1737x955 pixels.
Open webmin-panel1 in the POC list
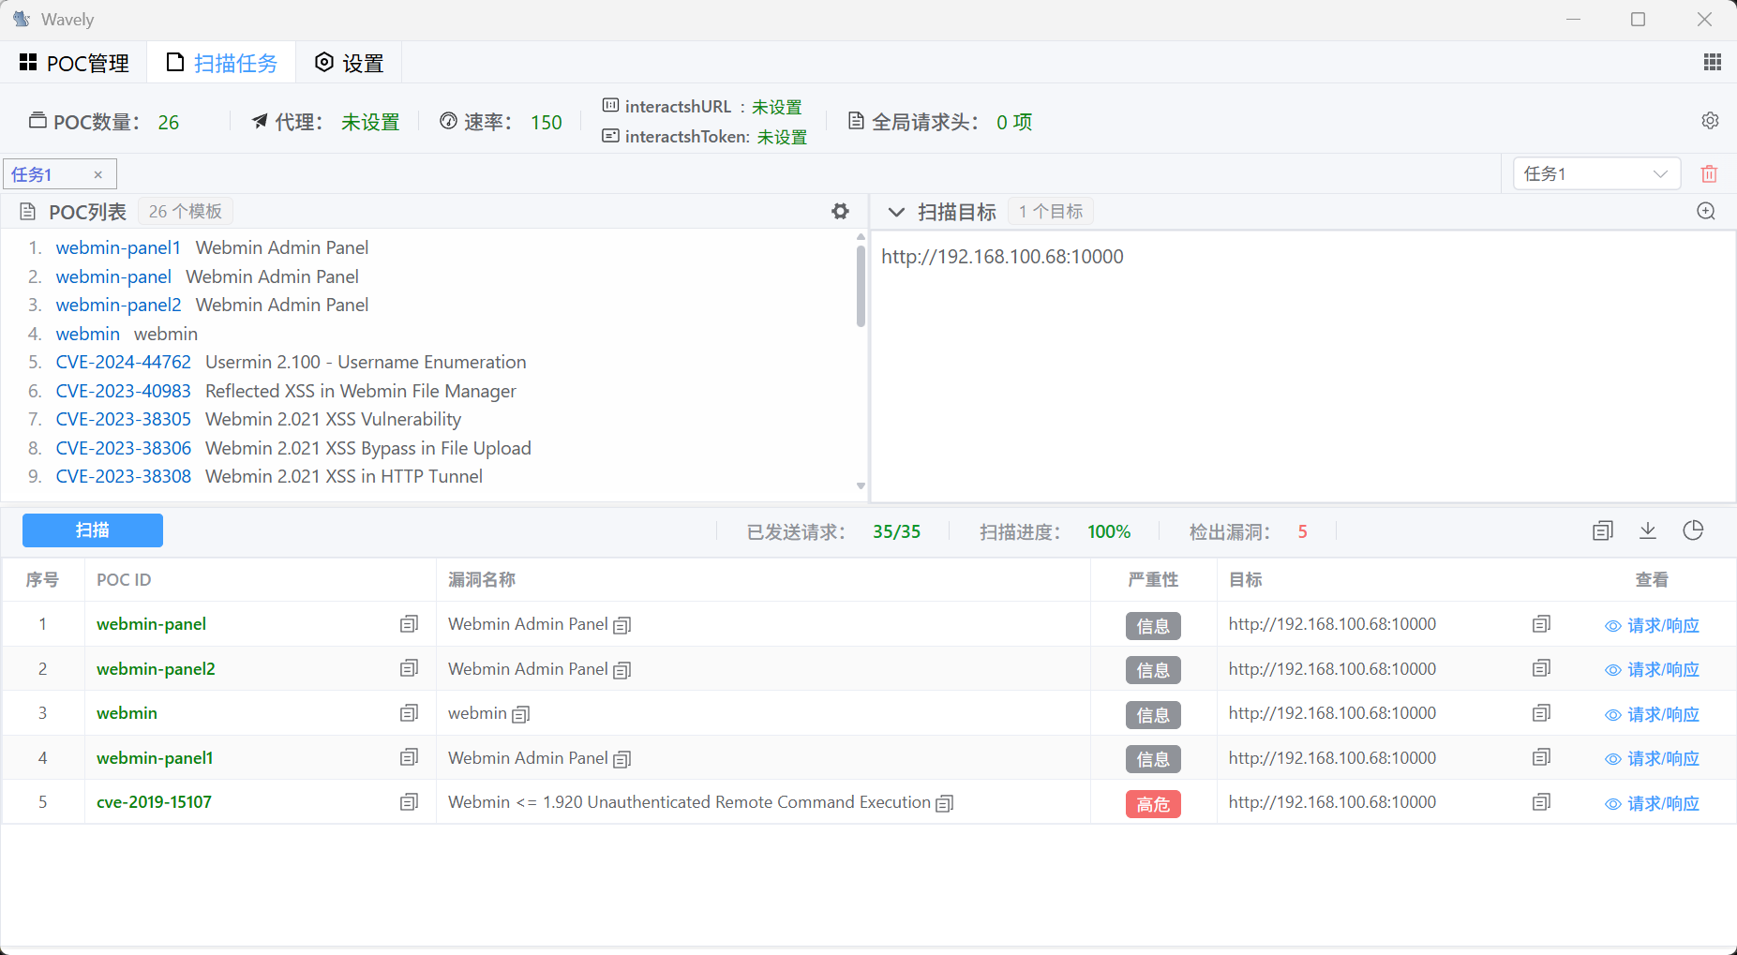pos(118,247)
